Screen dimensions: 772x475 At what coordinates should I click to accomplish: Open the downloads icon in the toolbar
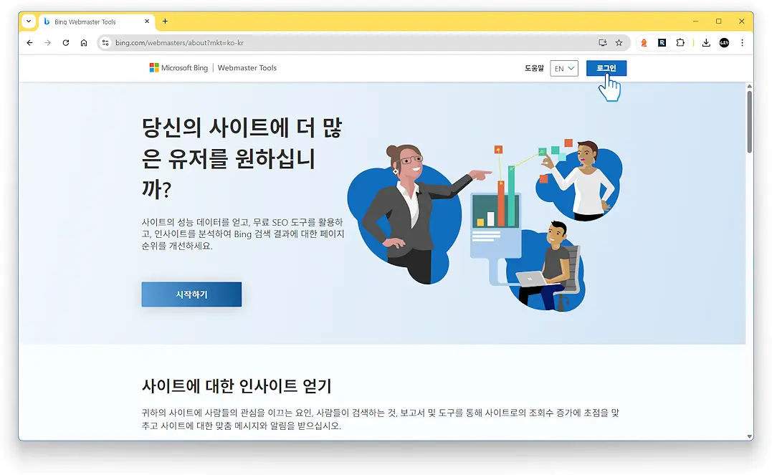706,42
